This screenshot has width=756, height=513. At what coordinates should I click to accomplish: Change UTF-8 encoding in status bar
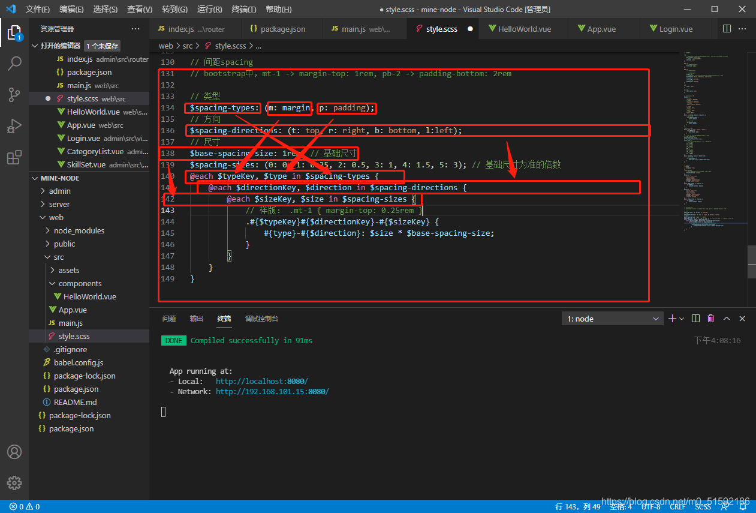(650, 507)
